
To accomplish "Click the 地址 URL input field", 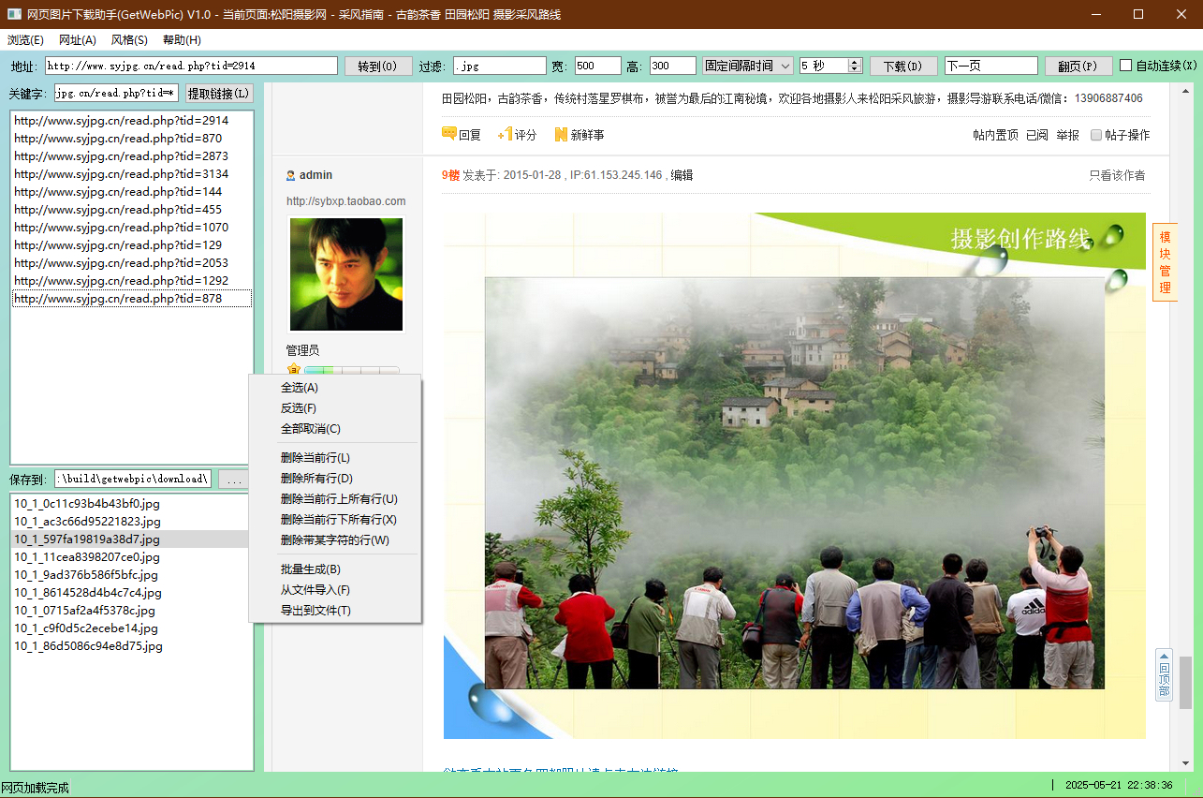I will click(191, 66).
